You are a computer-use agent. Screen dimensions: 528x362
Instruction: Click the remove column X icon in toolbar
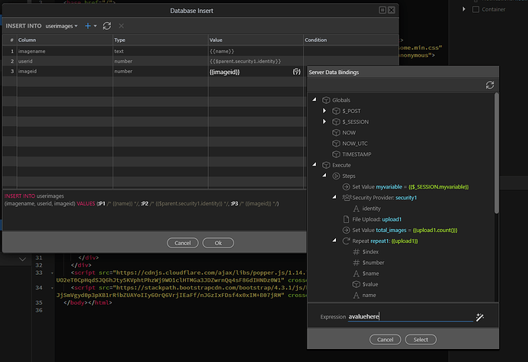[x=121, y=26]
